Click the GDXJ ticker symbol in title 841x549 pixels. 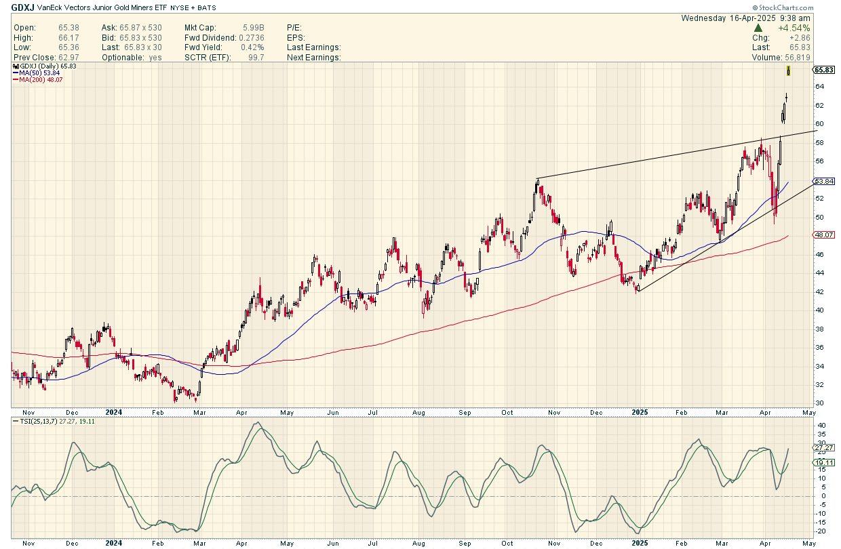[23, 7]
